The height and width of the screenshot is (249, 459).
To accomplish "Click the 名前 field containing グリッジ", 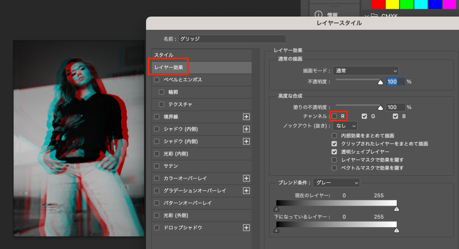I will point(232,39).
